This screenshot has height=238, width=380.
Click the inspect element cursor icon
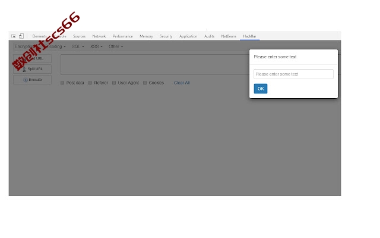coord(14,36)
